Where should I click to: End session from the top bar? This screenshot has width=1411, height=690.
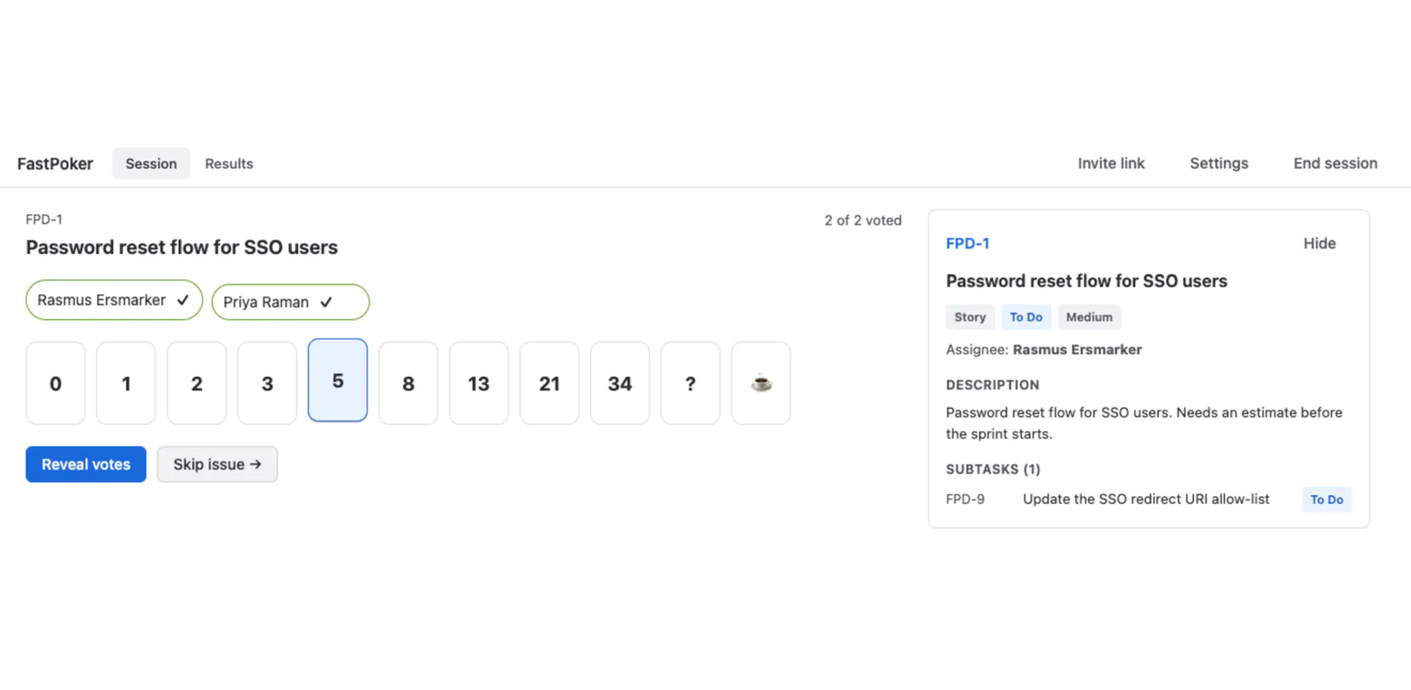(x=1335, y=163)
